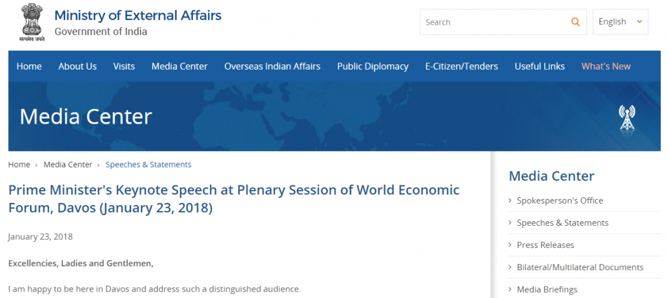Click chevron beside Press Releases
This screenshot has height=298, width=668.
[x=510, y=245]
